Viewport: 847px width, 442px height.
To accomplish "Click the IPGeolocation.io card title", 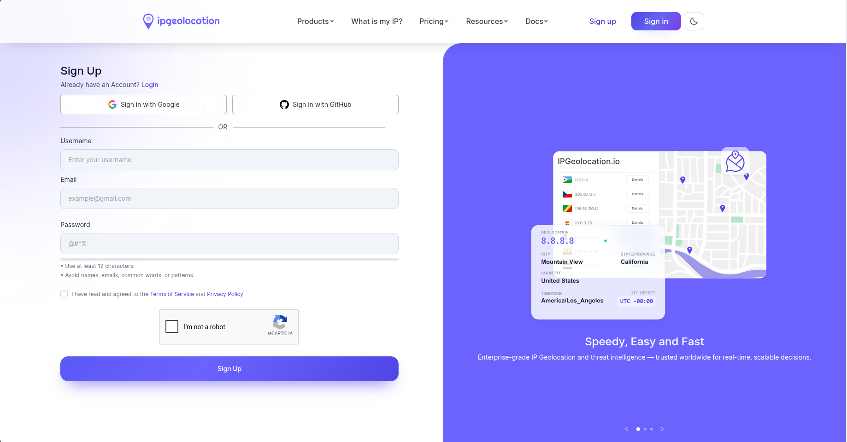I will pyautogui.click(x=588, y=162).
